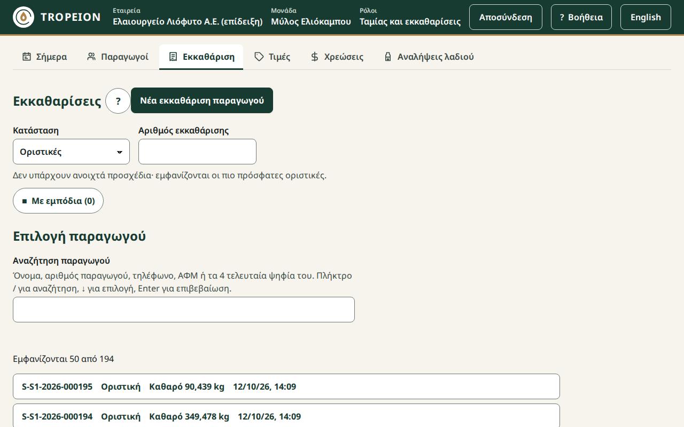Select the Εκκαθάριση tab
The height and width of the screenshot is (427, 684).
pyautogui.click(x=201, y=57)
